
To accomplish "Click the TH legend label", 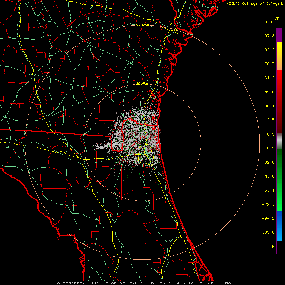I will 272,246.
